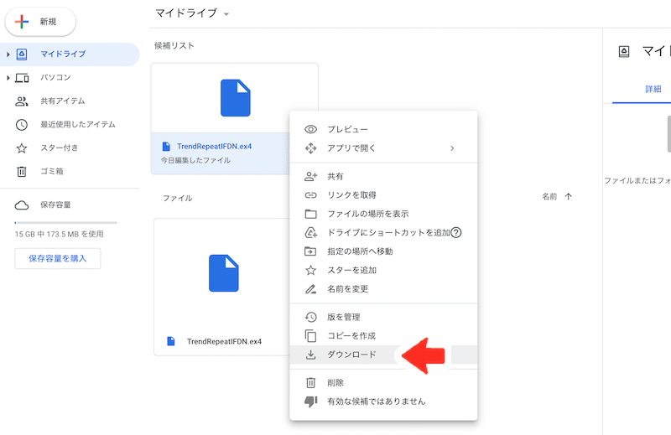Choose ドライブにショートカットを追加 entry
Image resolution: width=671 pixels, height=435 pixels.
point(383,233)
